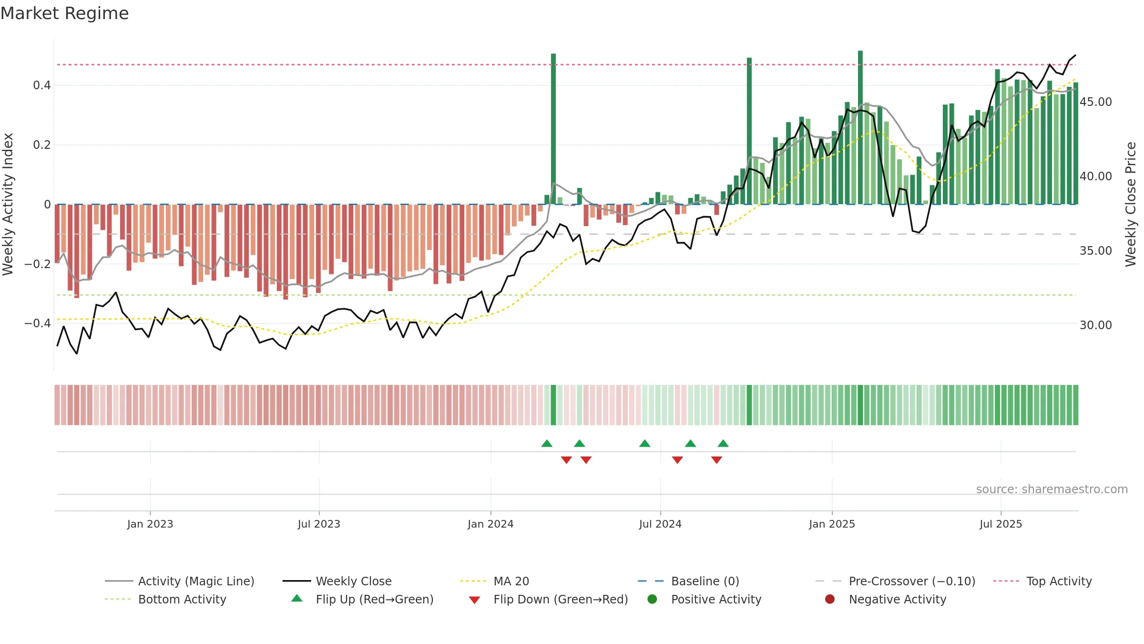Click the 40.00 price axis label
The height and width of the screenshot is (644, 1144).
pos(1095,177)
